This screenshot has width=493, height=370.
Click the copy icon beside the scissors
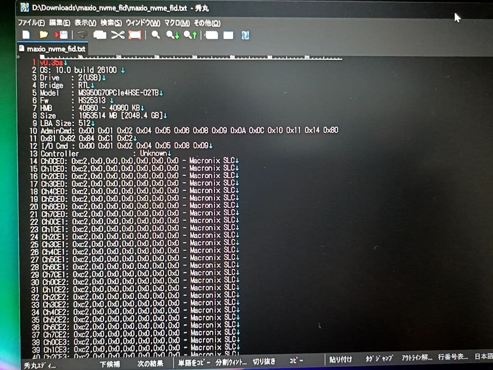[100, 35]
